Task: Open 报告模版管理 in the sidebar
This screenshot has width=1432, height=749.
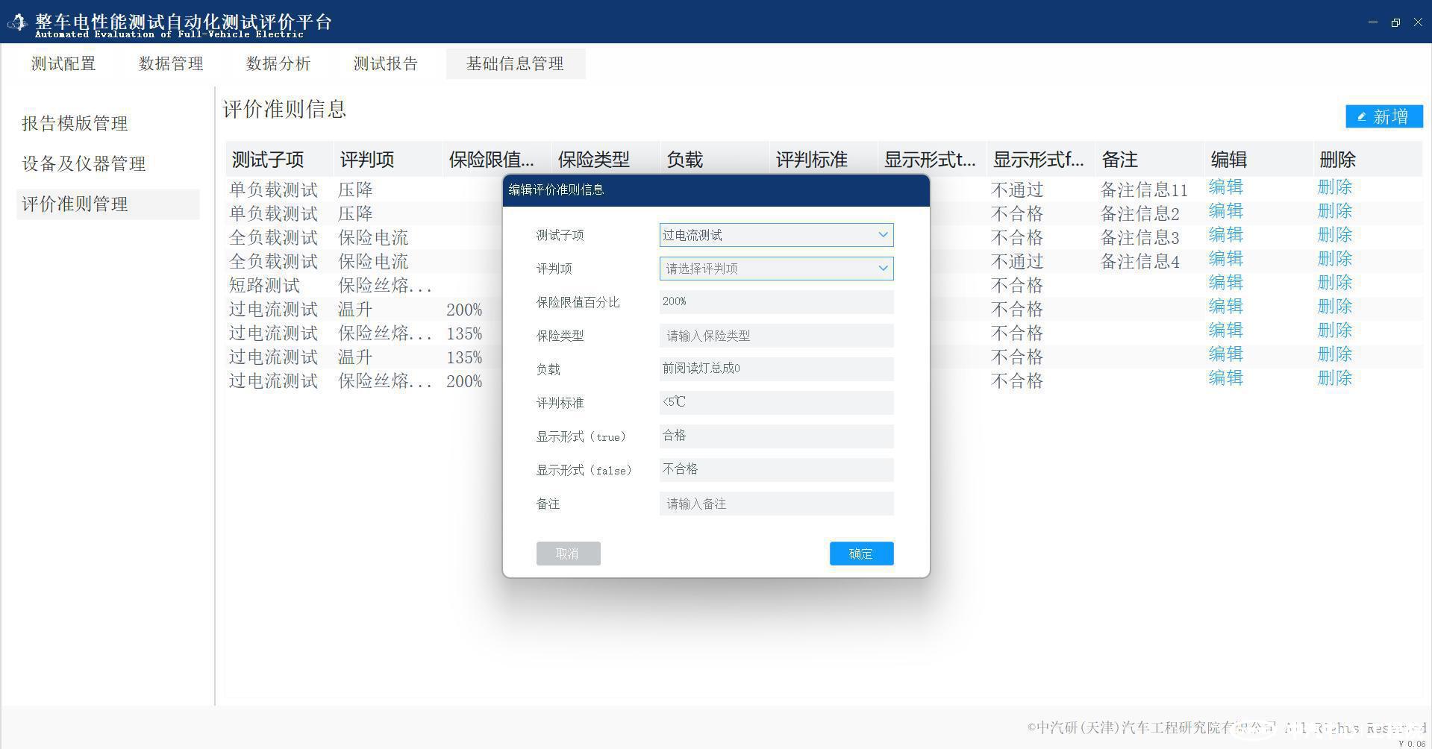Action: [x=75, y=123]
